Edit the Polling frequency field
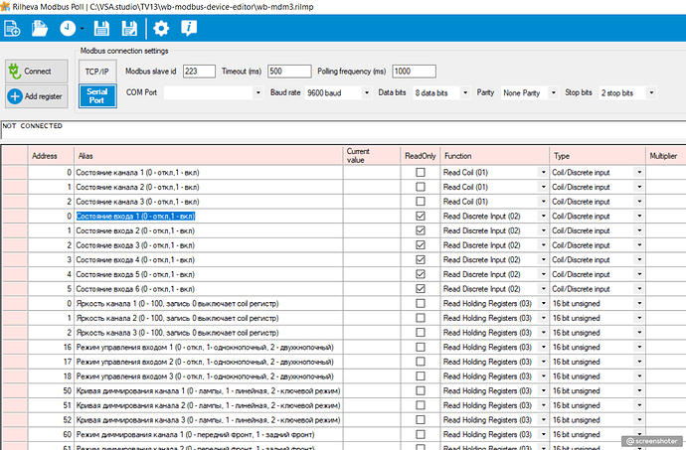Screen dimensions: 686x450 coord(414,72)
